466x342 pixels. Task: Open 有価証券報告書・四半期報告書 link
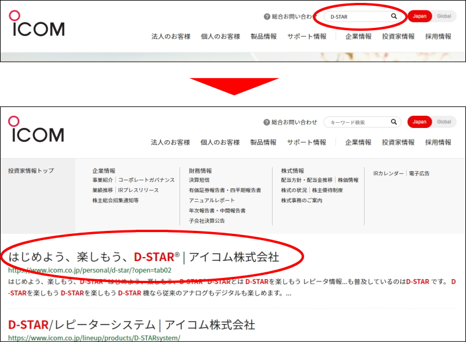[225, 190]
